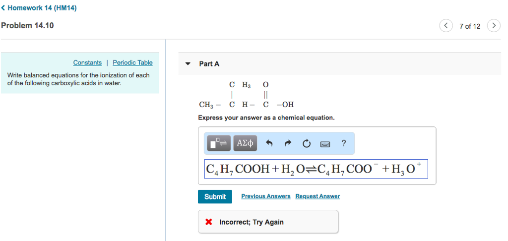The width and height of the screenshot is (508, 241).
Task: Go to the previous problem arrow
Action: point(446,26)
